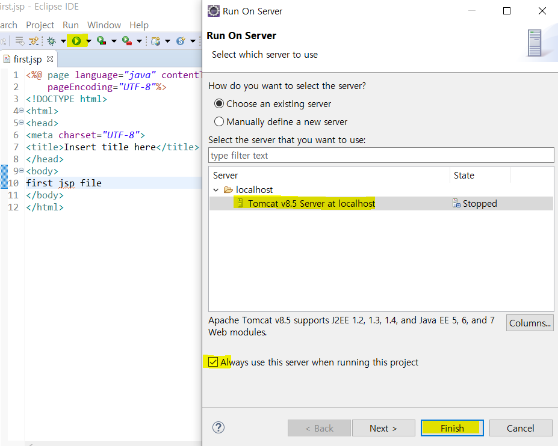Click line number 12 in editor gutter

(x=13, y=207)
